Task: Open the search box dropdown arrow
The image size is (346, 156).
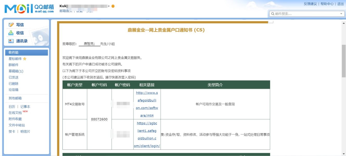Action: (341, 14)
